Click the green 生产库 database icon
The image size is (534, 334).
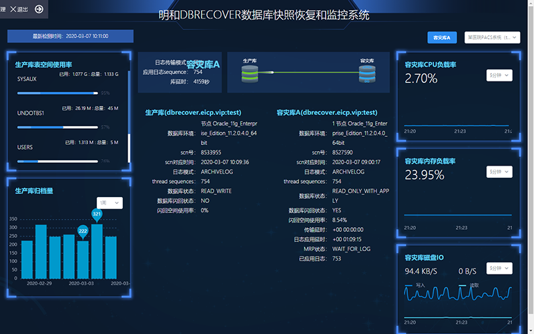click(250, 74)
